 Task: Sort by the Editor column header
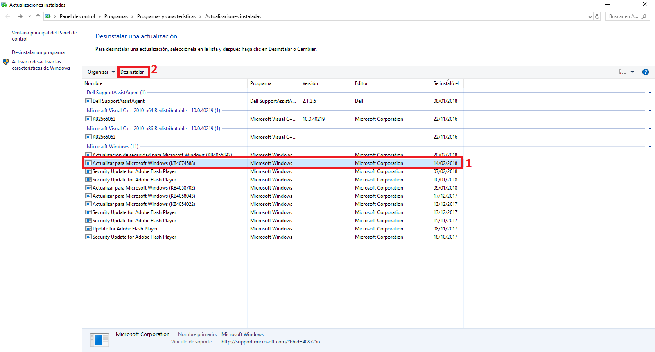tap(391, 83)
